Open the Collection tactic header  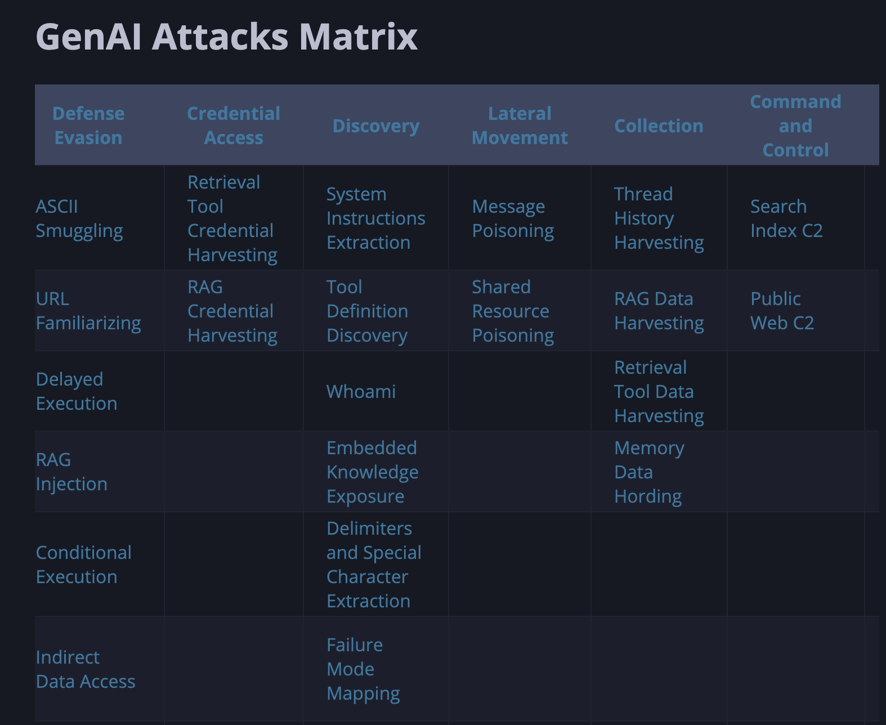pyautogui.click(x=659, y=126)
